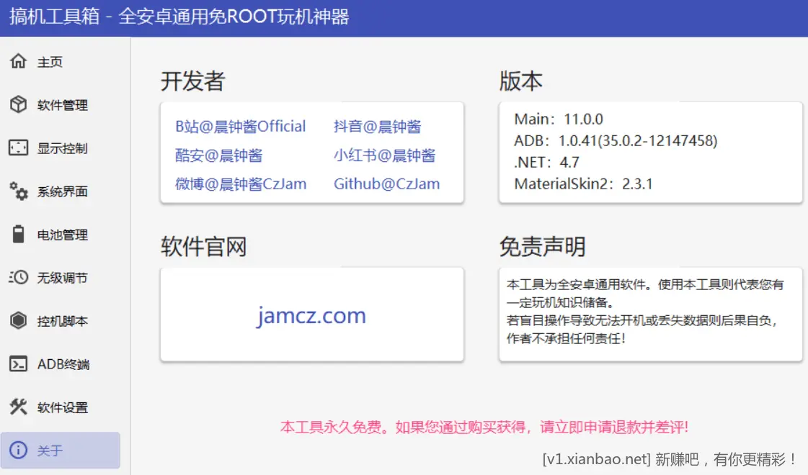Open the 小红书@晨钟酱 link
Viewport: 808px width, 475px height.
click(x=384, y=155)
